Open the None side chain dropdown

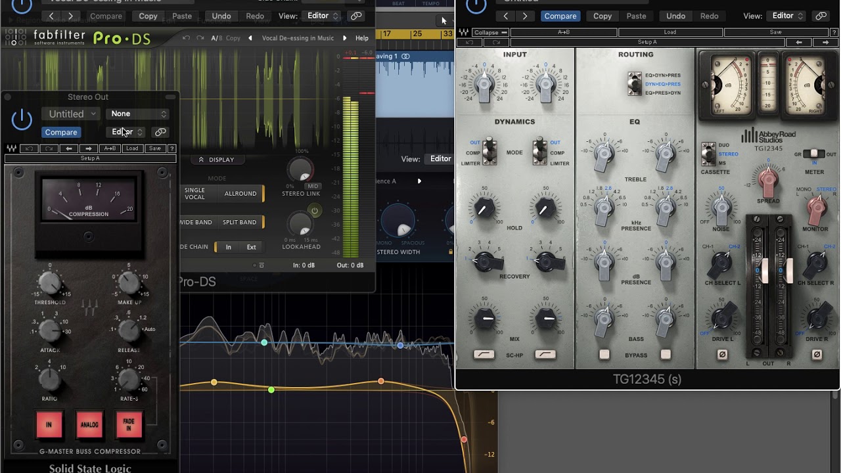click(x=137, y=114)
